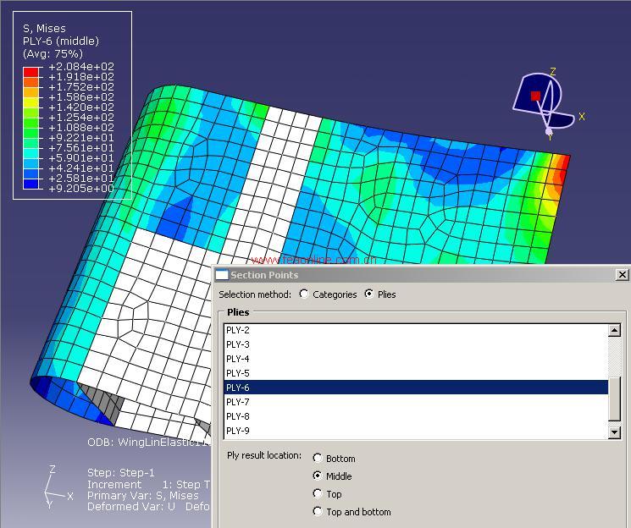This screenshot has width=631, height=528.
Task: Click the Plies list scrollbar thumb
Action: pos(615,398)
